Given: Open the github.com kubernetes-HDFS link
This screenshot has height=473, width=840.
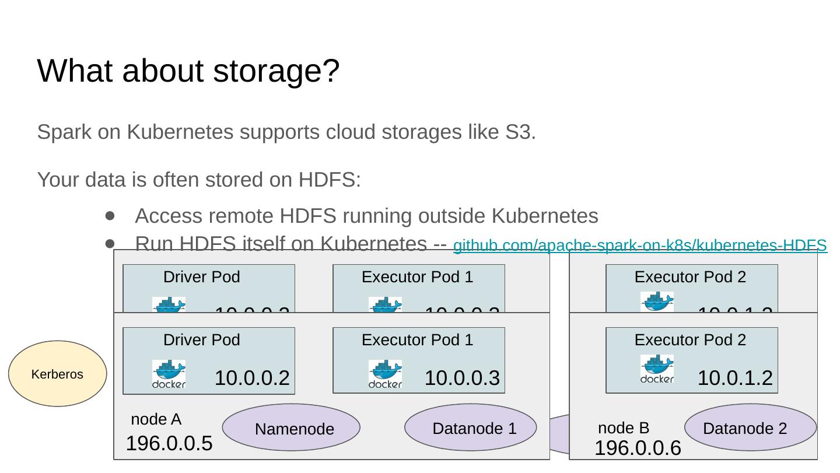Looking at the screenshot, I should pos(640,246).
